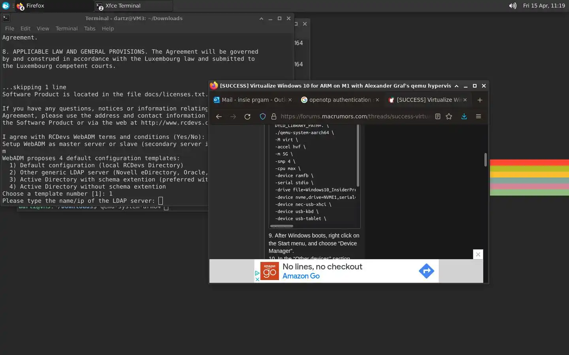Open the View menu in Terminal
The image size is (569, 355).
tap(43, 28)
